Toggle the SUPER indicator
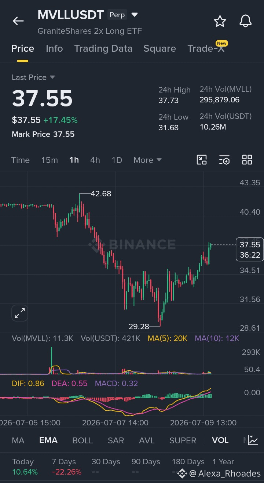The image size is (264, 483). pyautogui.click(x=183, y=440)
